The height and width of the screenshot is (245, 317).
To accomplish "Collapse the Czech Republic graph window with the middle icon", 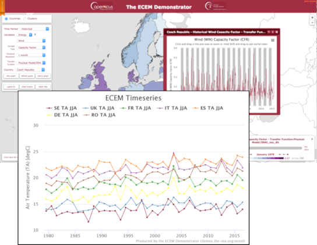I will coord(273,32).
